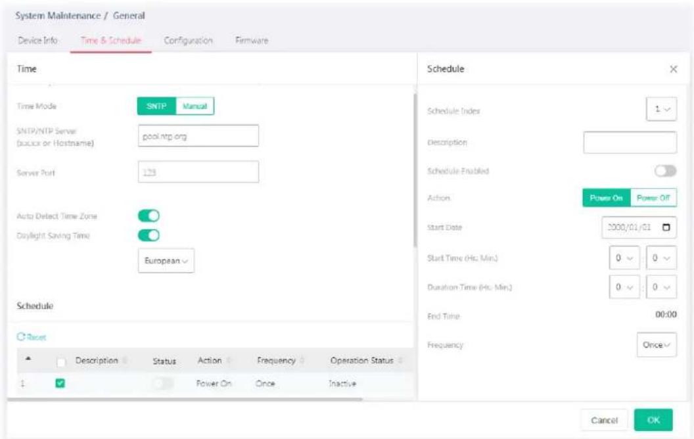Click the Cancel button

(604, 420)
